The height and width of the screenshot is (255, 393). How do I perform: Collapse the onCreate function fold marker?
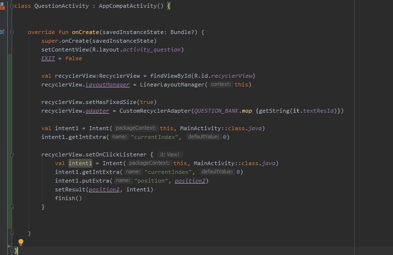click(x=12, y=33)
